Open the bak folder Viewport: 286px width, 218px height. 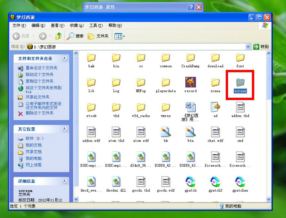pos(91,60)
